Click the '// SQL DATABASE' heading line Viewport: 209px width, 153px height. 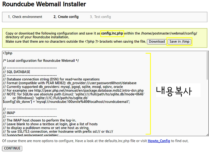point(17,72)
